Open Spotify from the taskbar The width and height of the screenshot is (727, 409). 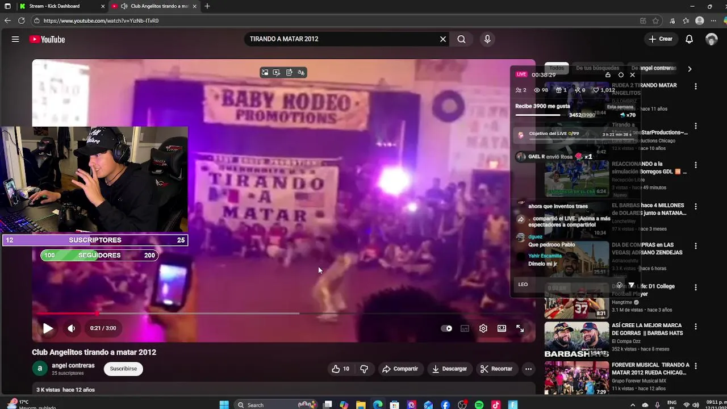(x=479, y=405)
